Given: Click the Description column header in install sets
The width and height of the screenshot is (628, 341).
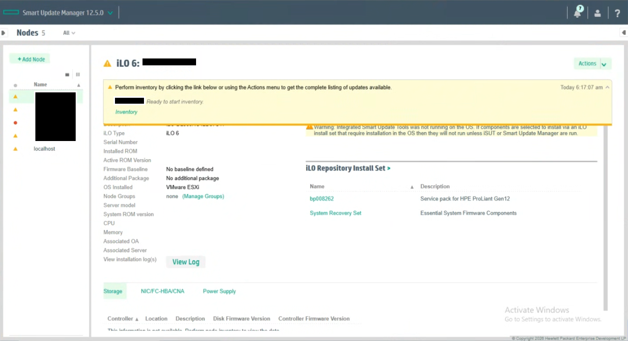Looking at the screenshot, I should 435,187.
